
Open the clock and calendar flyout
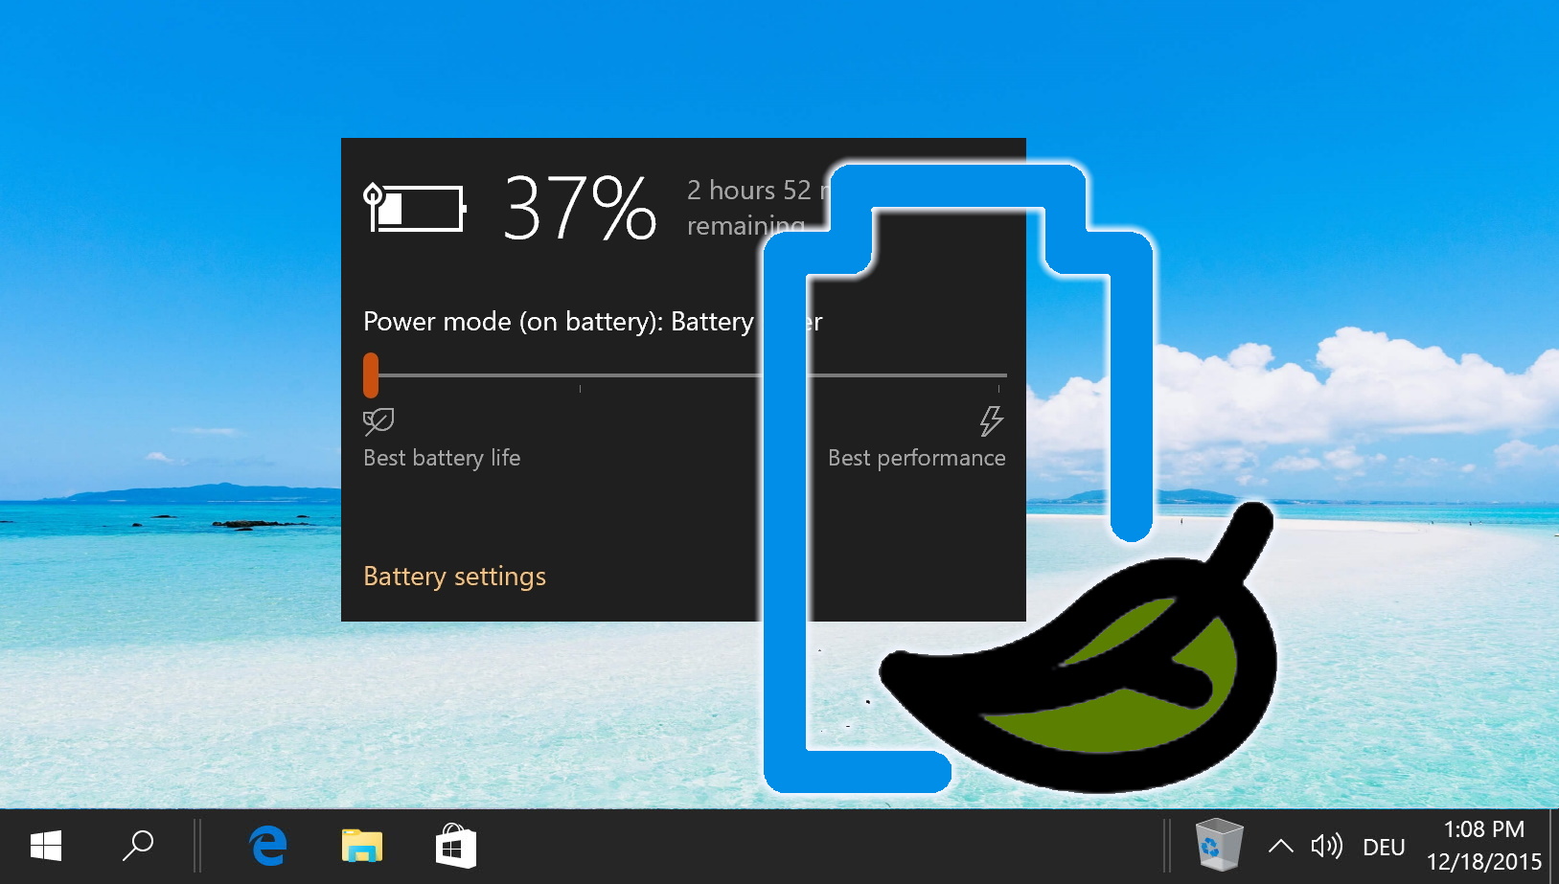pyautogui.click(x=1483, y=846)
